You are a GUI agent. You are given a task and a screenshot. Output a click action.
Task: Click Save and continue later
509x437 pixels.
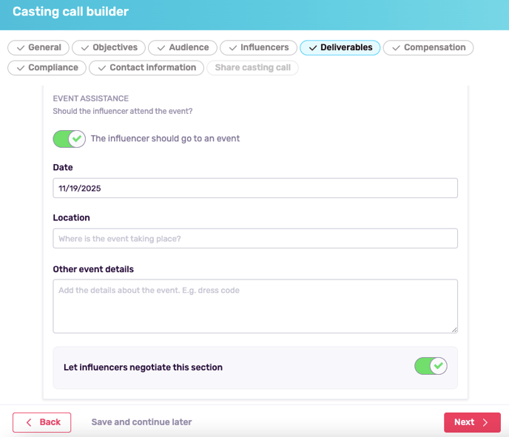click(141, 422)
